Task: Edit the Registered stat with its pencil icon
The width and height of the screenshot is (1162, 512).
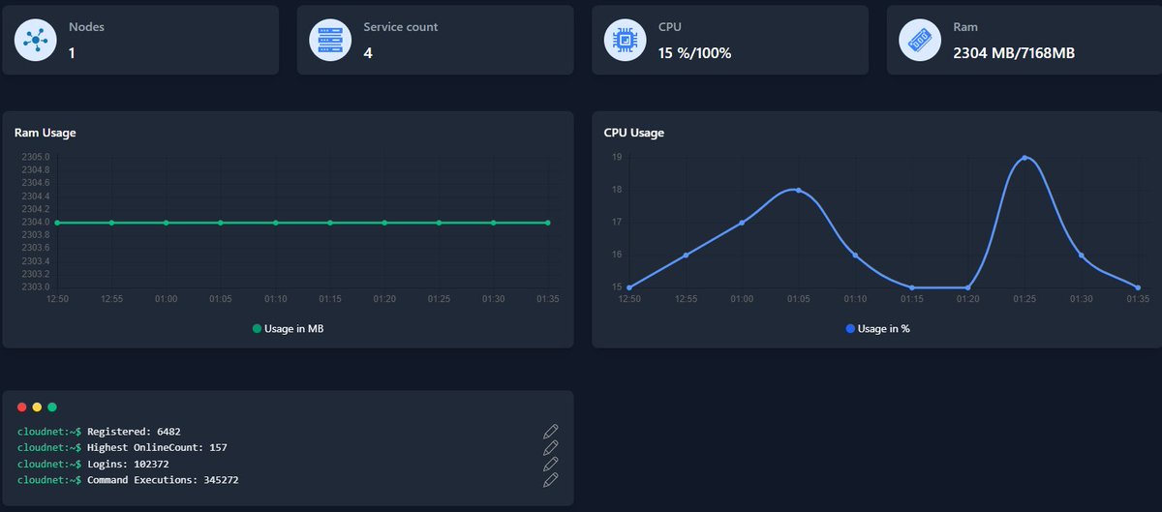Action: (x=551, y=431)
